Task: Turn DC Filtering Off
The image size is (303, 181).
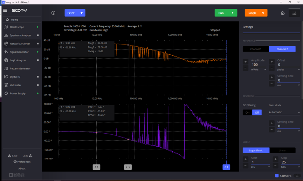Action: pyautogui.click(x=257, y=113)
